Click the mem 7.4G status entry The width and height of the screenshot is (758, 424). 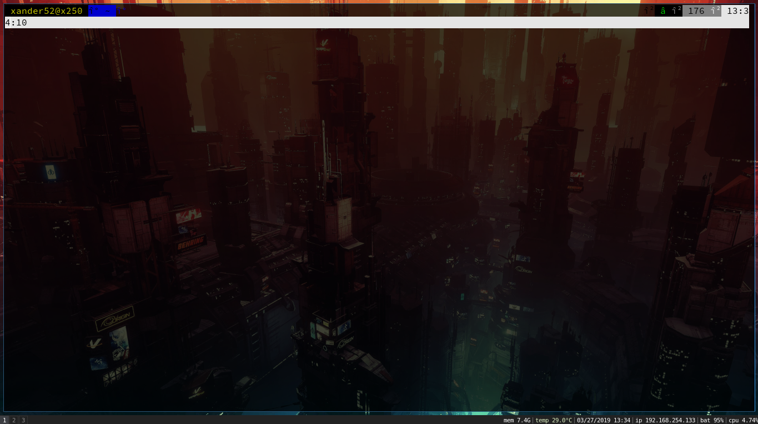coord(516,420)
